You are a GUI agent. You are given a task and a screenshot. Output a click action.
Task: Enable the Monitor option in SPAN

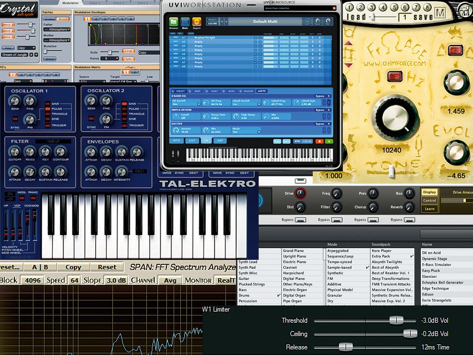(198, 280)
